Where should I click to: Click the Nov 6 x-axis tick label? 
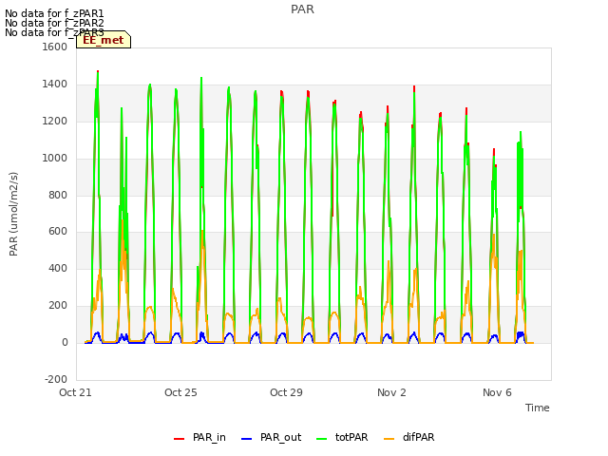[x=497, y=392]
